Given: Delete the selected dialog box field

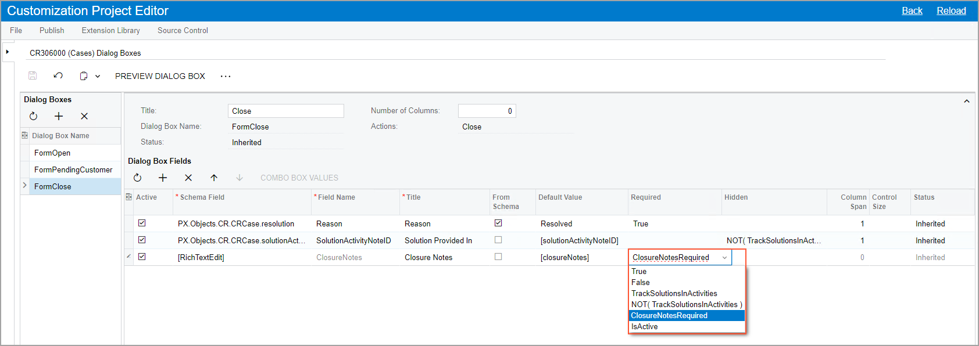Looking at the screenshot, I should pyautogui.click(x=188, y=178).
